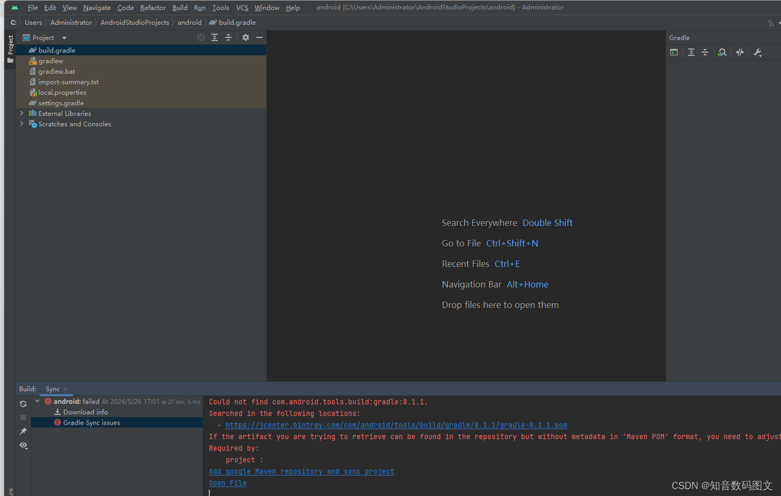The image size is (781, 496).
Task: Hide the Project panel with minus icon
Action: pos(259,37)
